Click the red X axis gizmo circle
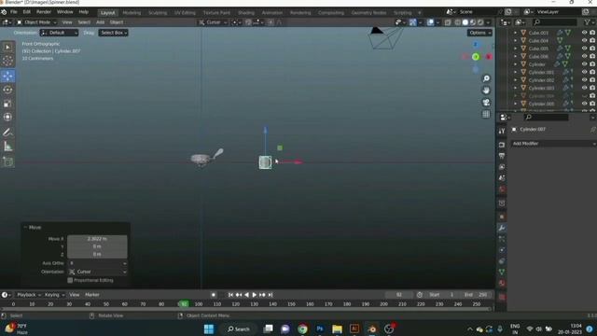This screenshot has height=336, width=597. 489,57
